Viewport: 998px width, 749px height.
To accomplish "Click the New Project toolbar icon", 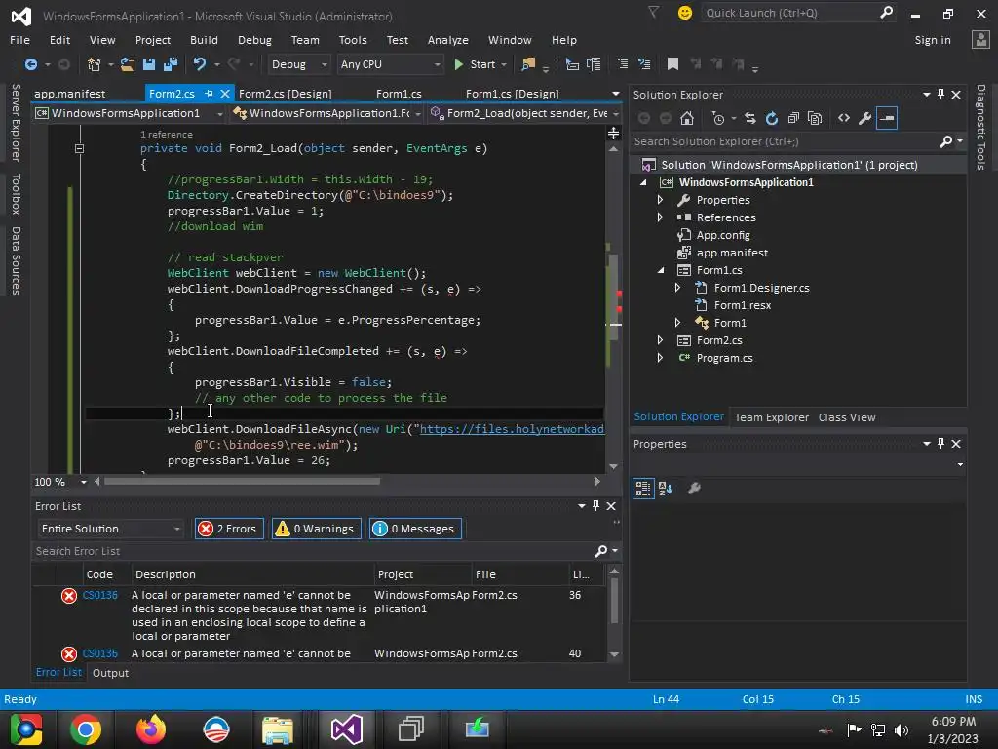I will [95, 64].
